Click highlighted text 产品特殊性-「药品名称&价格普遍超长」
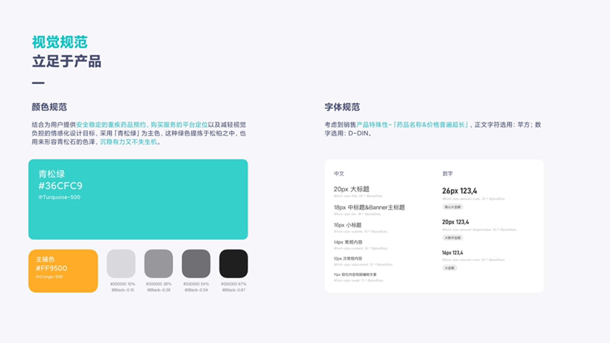610x343 pixels. point(413,125)
